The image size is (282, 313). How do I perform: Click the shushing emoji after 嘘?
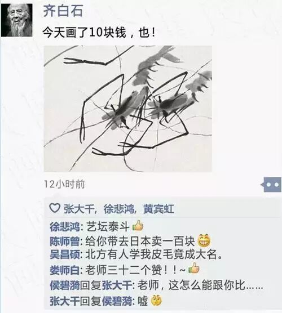click(x=156, y=301)
